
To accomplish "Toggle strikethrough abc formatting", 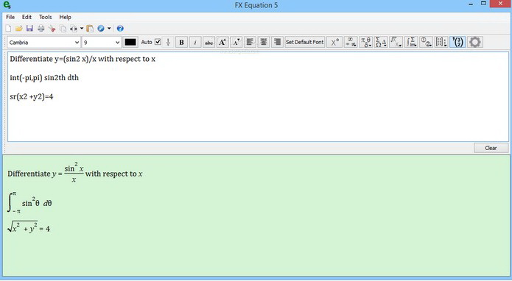I will (209, 43).
